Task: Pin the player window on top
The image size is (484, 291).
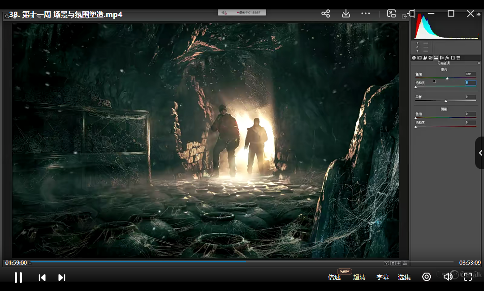Action: pyautogui.click(x=411, y=13)
